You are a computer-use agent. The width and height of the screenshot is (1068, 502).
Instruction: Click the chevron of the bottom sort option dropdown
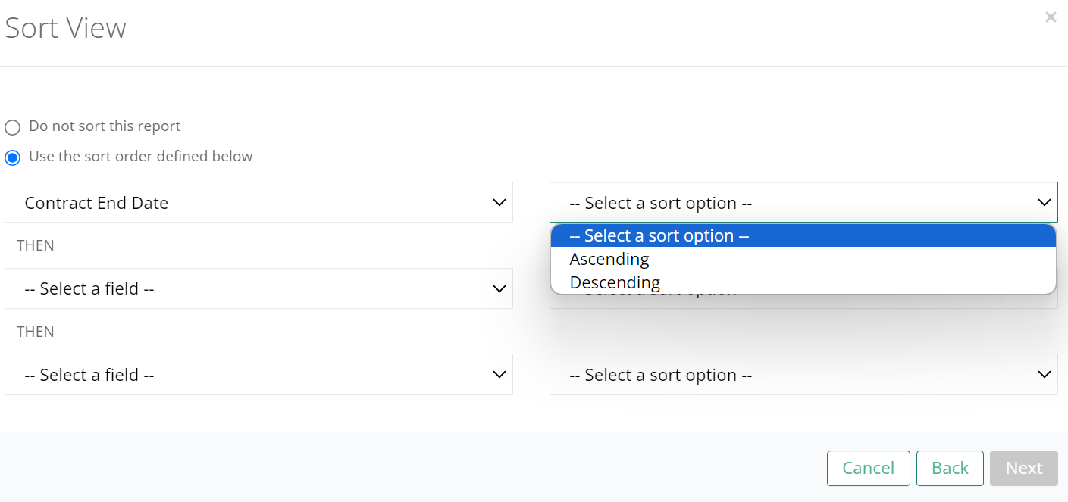pyautogui.click(x=1044, y=375)
